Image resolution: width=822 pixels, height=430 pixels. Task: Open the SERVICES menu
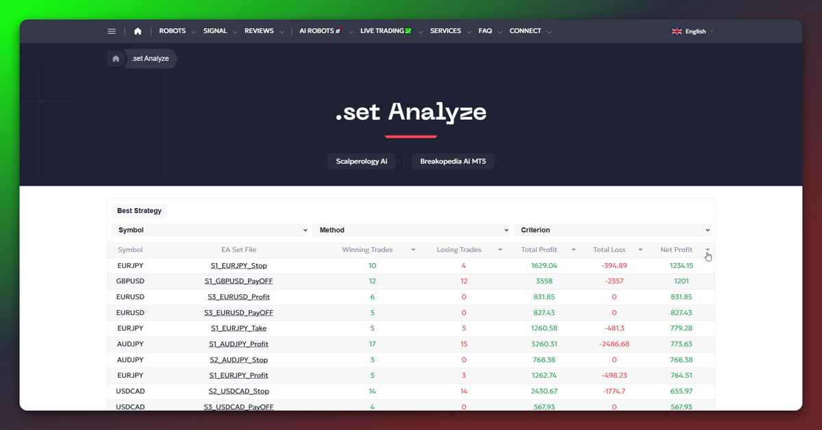pyautogui.click(x=445, y=31)
